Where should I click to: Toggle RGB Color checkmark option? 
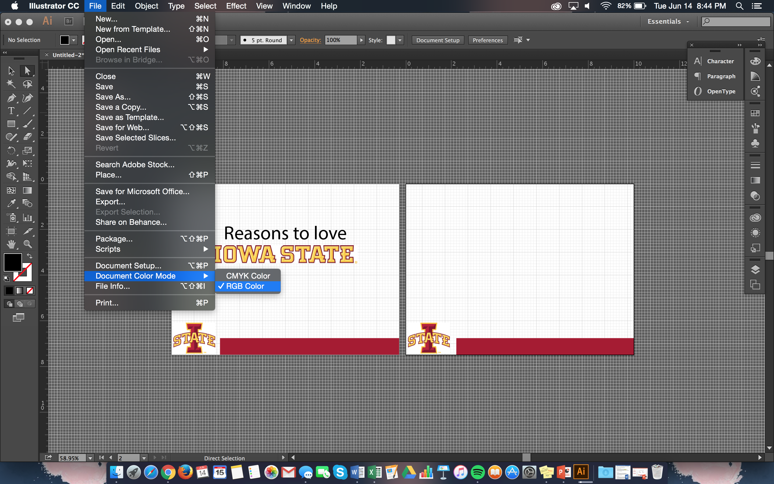coord(246,286)
